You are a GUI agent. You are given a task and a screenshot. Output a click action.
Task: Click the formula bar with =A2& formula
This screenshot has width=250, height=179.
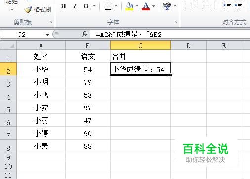click(170, 35)
